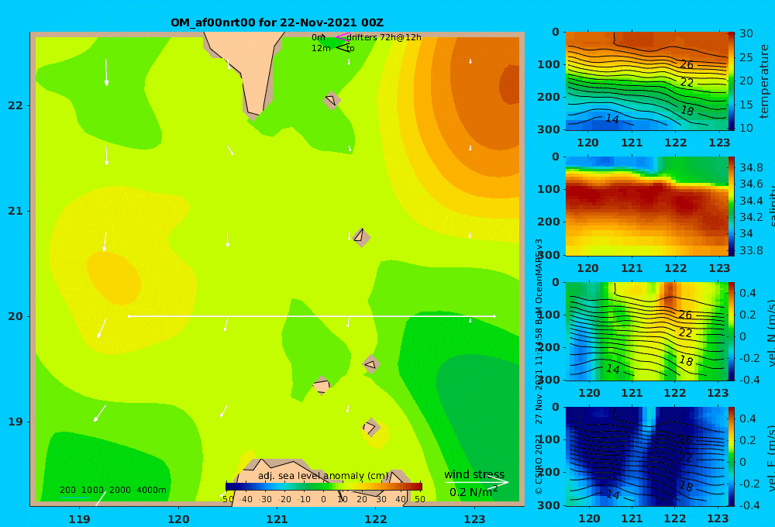The height and width of the screenshot is (527, 775).
Task: Click the 26 contour label in temperature panel
Action: [687, 65]
